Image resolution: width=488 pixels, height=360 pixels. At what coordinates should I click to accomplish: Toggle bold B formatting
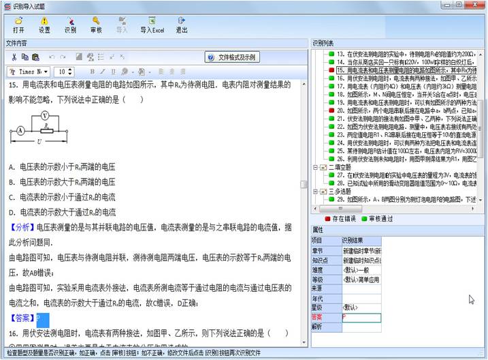93,72
